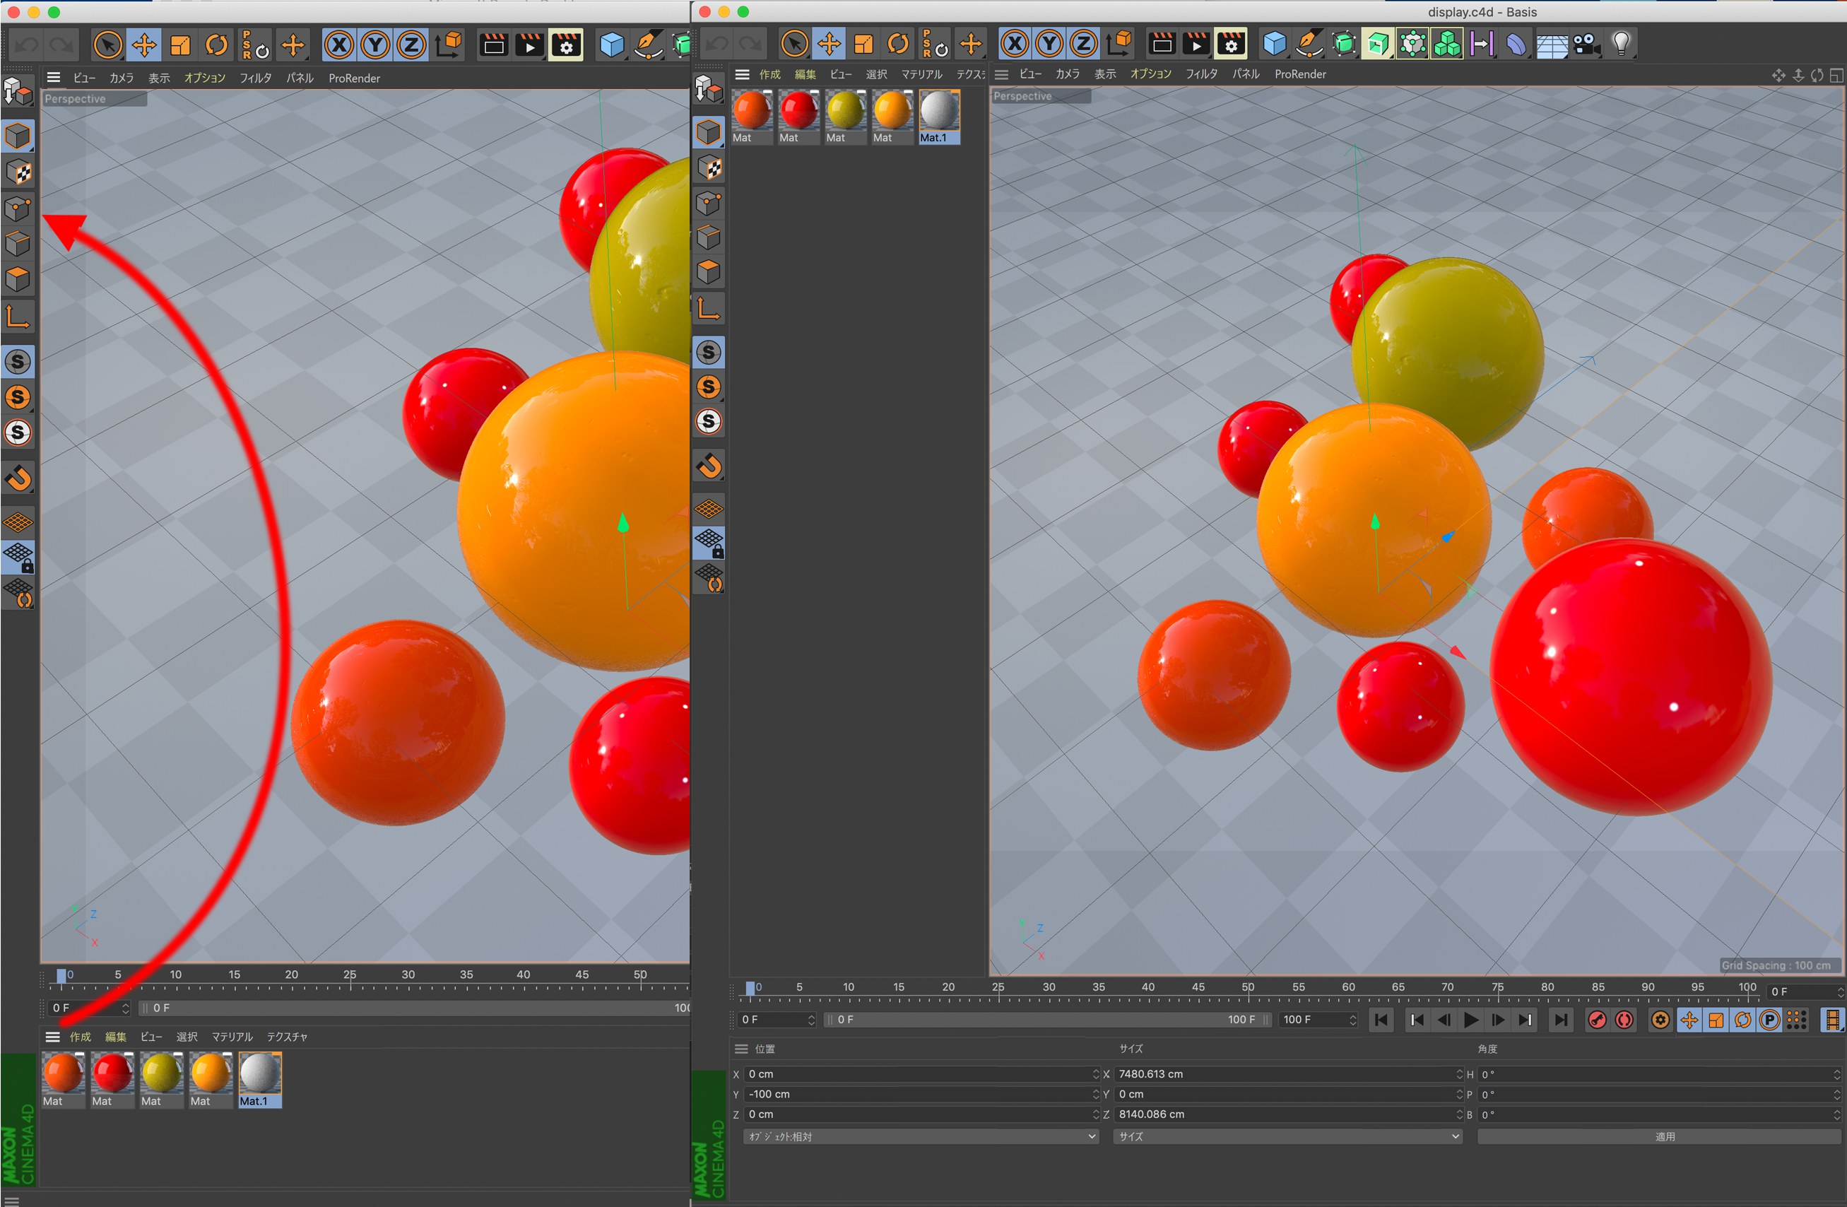Toggle the Z axis lock in right window
This screenshot has height=1207, width=1847.
click(1083, 45)
